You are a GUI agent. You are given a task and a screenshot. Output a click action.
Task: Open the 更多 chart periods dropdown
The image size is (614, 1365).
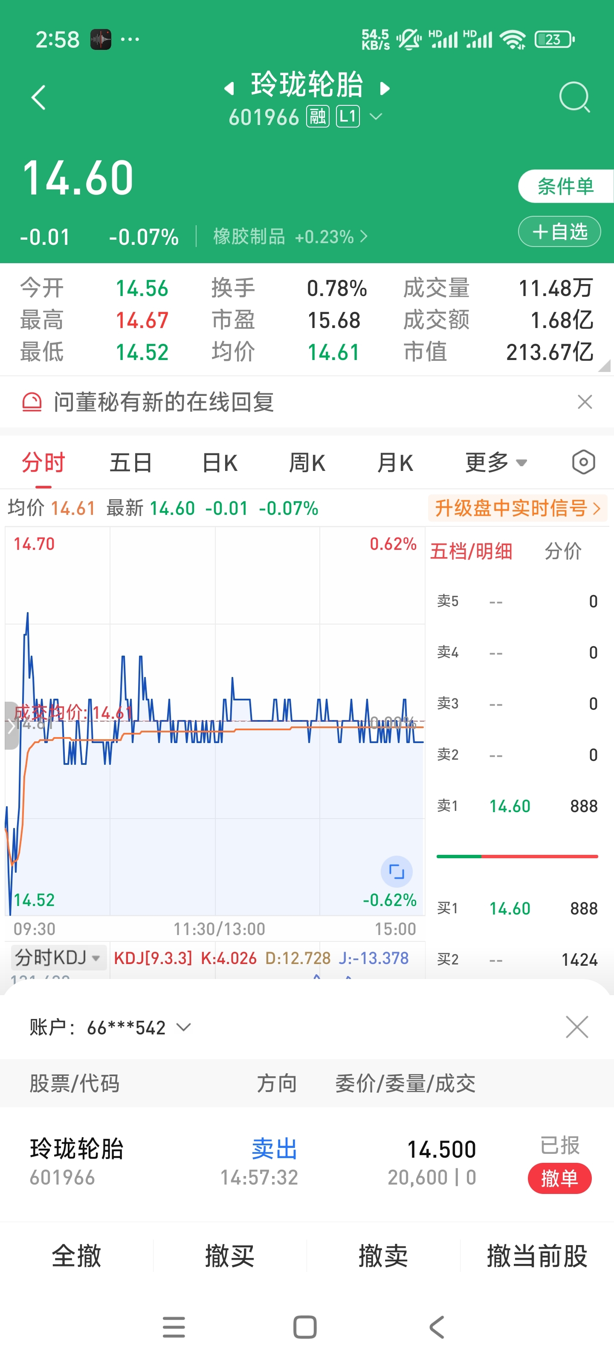click(x=496, y=462)
